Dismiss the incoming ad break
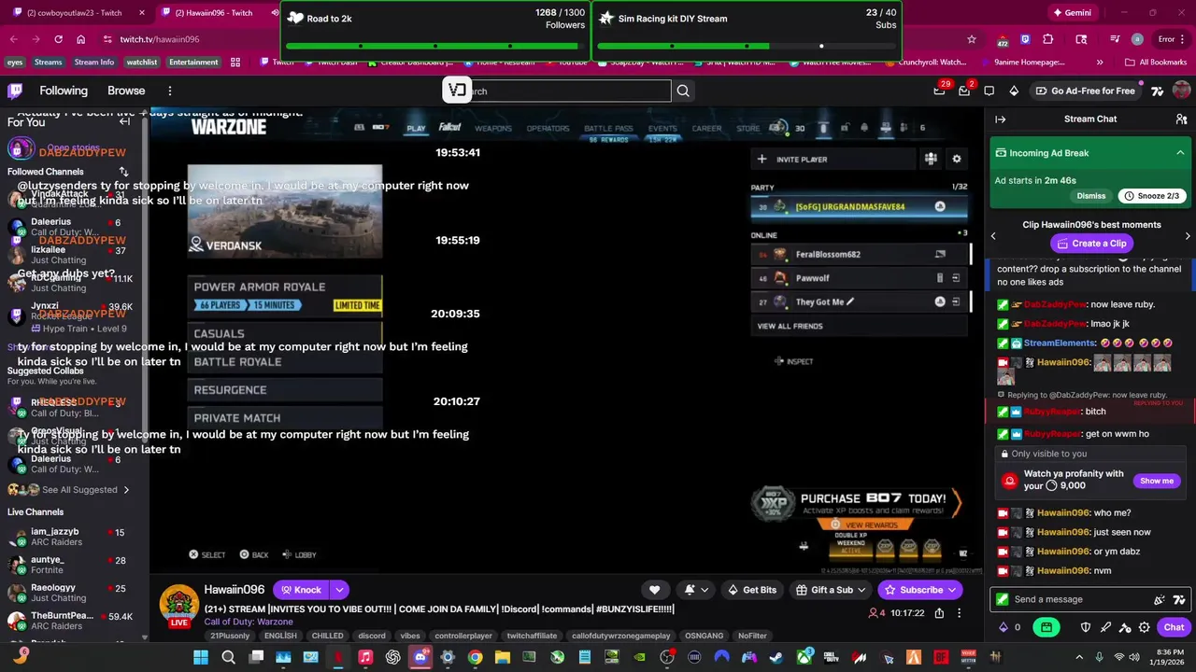The width and height of the screenshot is (1196, 672). click(x=1091, y=196)
